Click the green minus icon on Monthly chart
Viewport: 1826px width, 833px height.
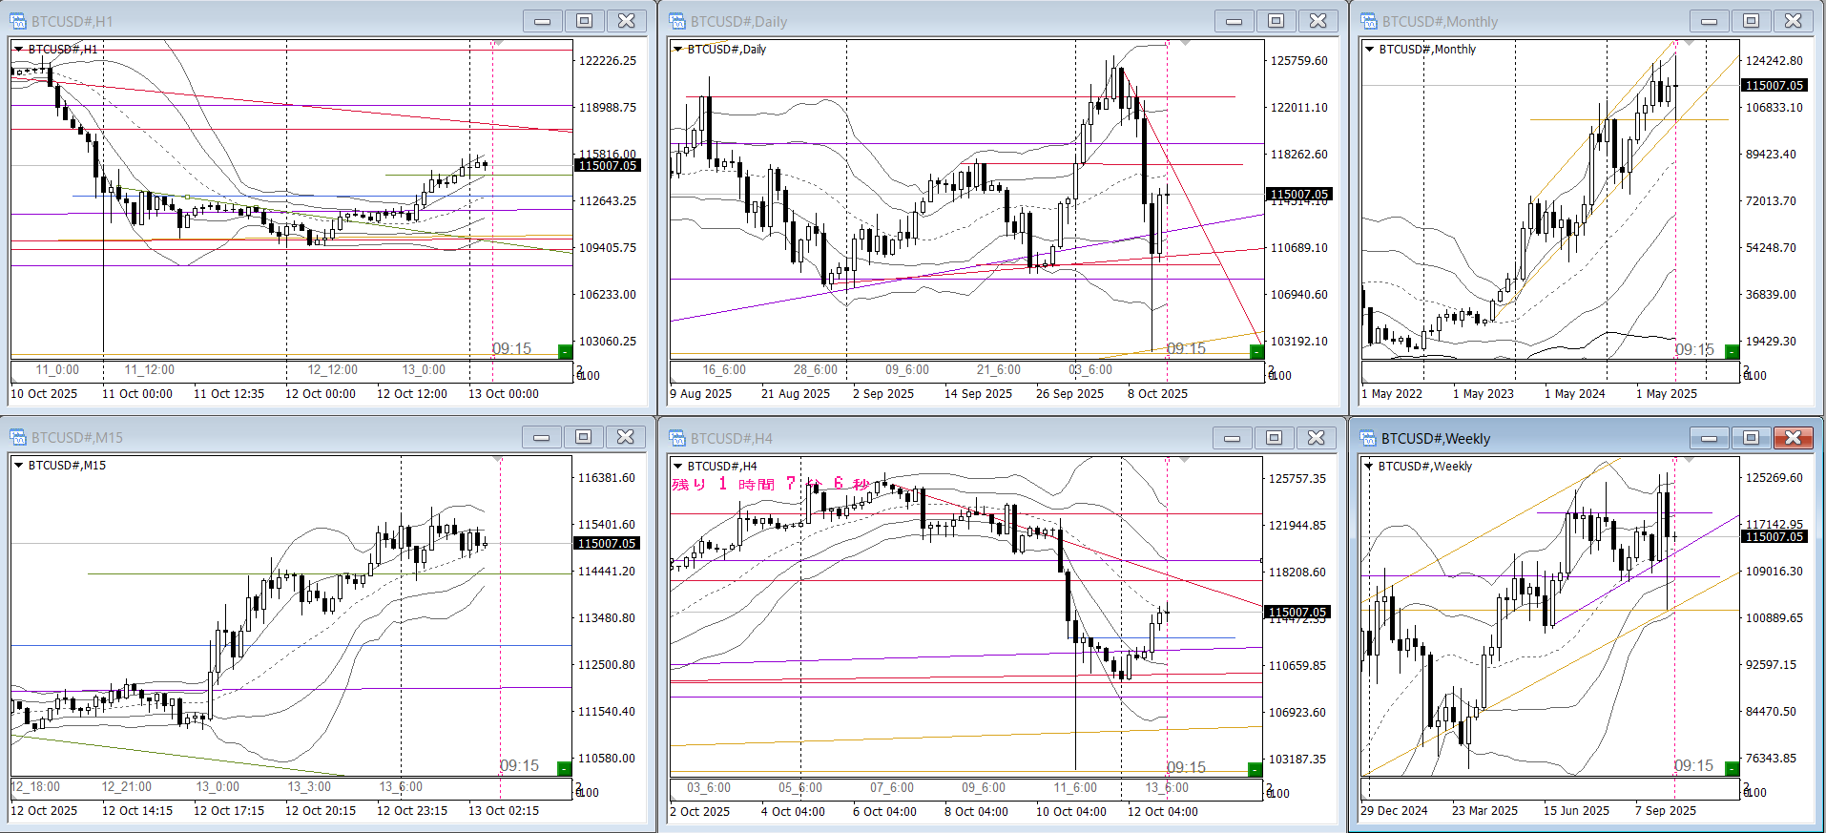point(1732,352)
